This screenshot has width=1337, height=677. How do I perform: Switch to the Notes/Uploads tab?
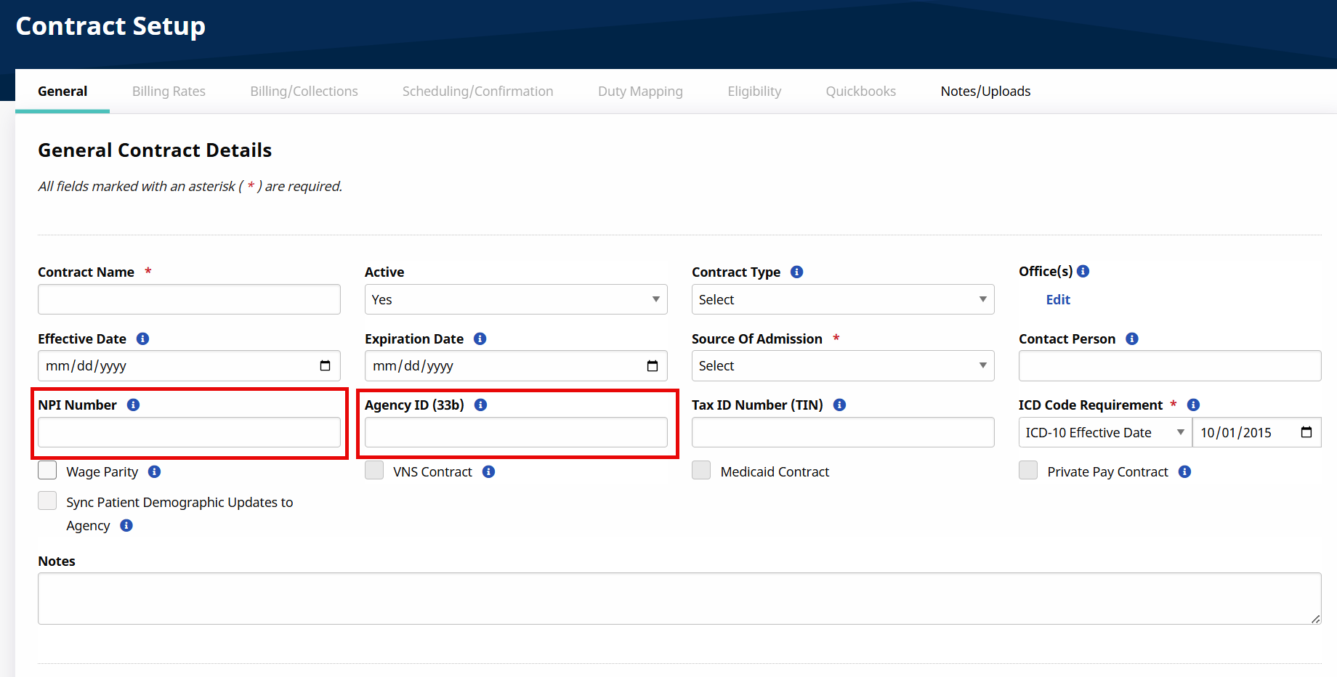(985, 91)
